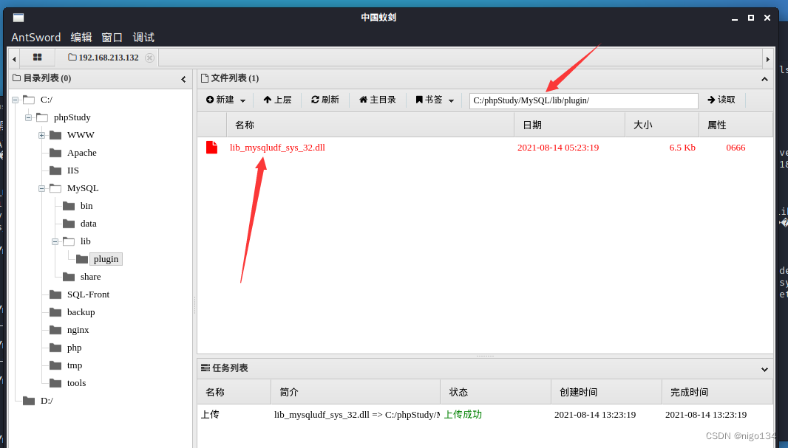Viewport: 788px width, 448px height.
Task: Collapse the MySQL tree node
Action: [41, 189]
